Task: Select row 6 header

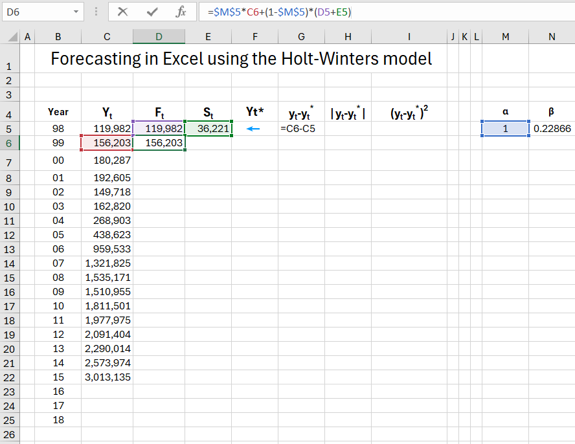Action: [9, 143]
